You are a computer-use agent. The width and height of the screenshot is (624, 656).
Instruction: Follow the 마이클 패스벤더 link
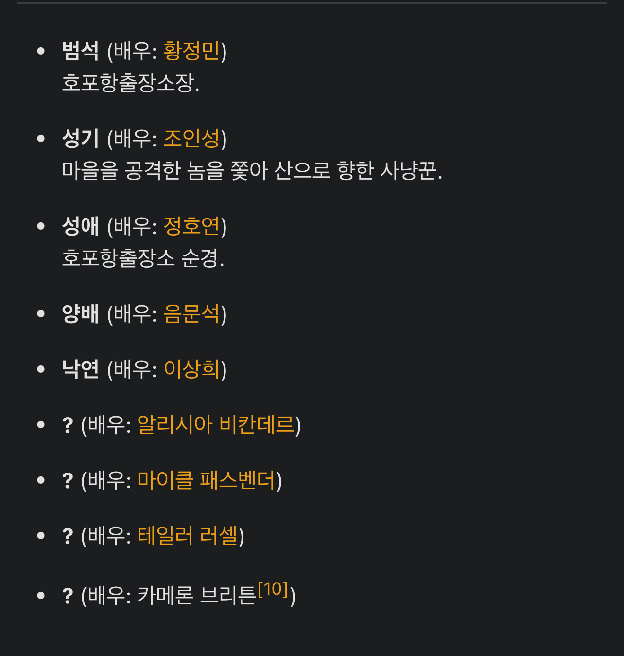pos(207,480)
